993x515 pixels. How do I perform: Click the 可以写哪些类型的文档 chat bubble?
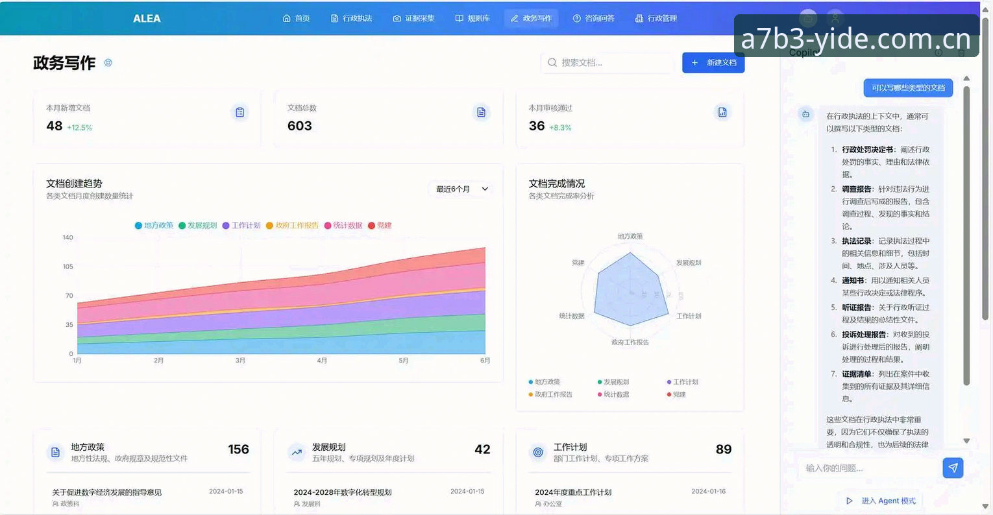[x=908, y=88]
